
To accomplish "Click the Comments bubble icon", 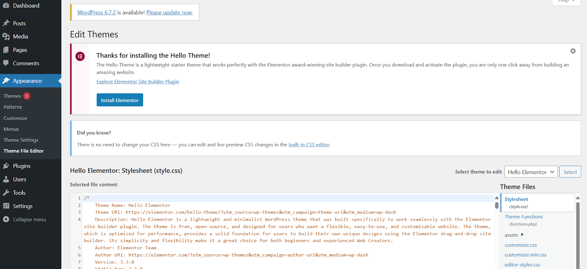I will (6, 63).
